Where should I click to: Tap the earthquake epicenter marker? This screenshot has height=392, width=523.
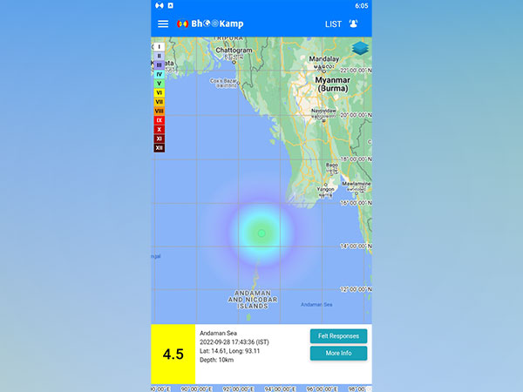tap(261, 233)
